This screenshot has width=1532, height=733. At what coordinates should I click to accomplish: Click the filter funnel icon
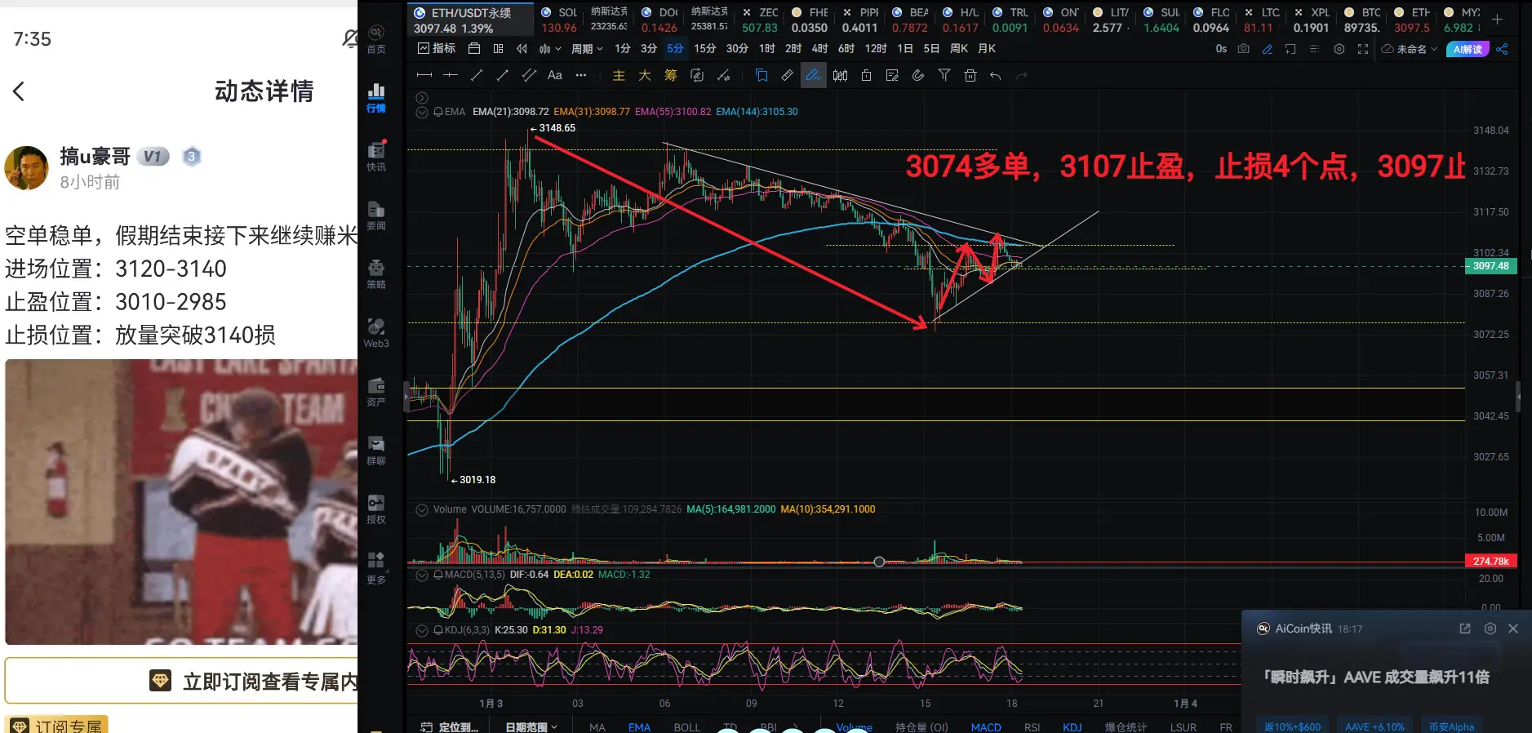(x=944, y=75)
